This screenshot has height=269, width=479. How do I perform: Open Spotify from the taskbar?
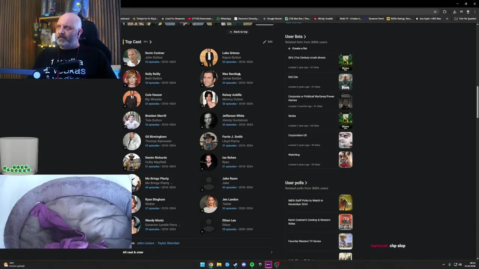tap(252, 265)
